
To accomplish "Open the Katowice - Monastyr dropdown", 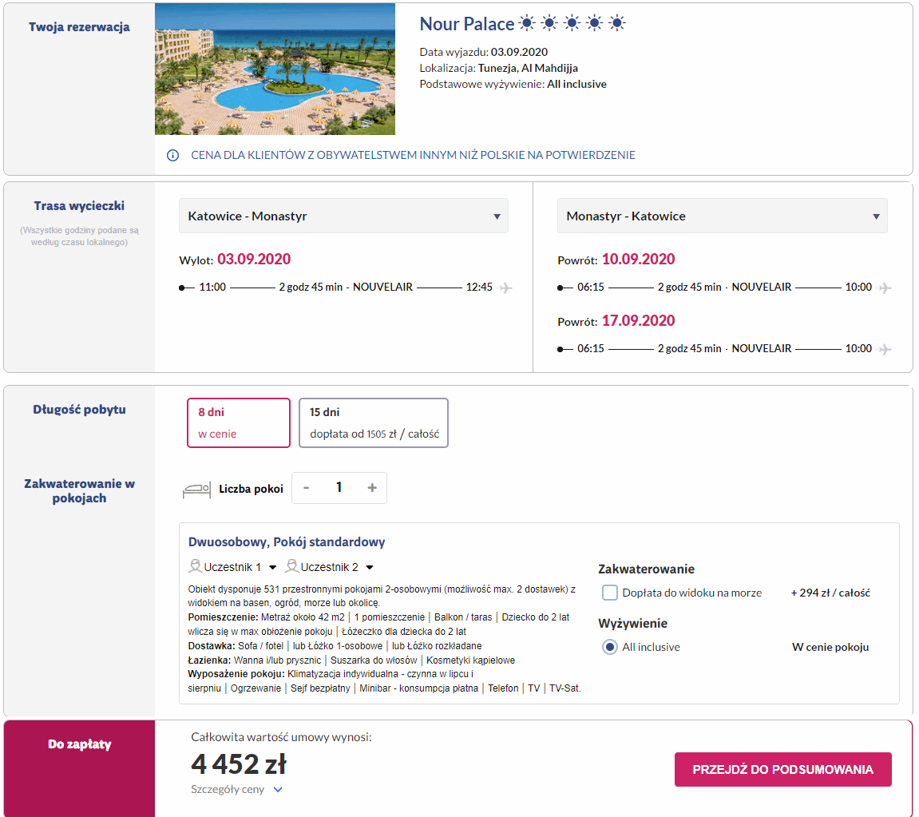I will (x=343, y=216).
